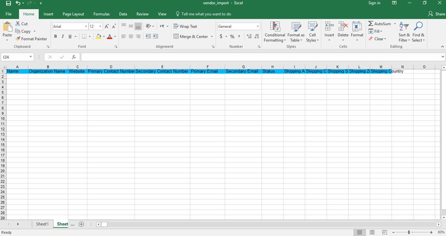Toggle Bold formatting

(55, 37)
